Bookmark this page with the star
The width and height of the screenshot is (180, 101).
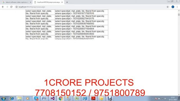[x=168, y=7]
